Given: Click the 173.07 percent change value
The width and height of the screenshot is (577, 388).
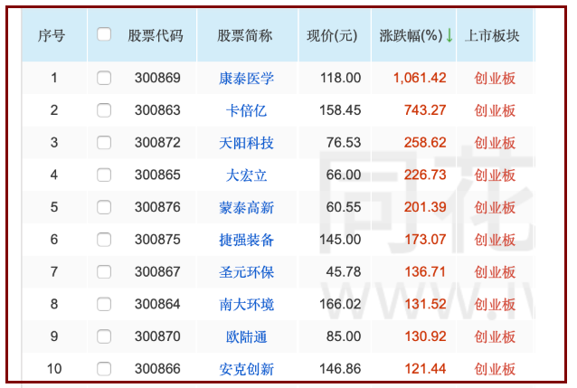Looking at the screenshot, I should (x=425, y=240).
